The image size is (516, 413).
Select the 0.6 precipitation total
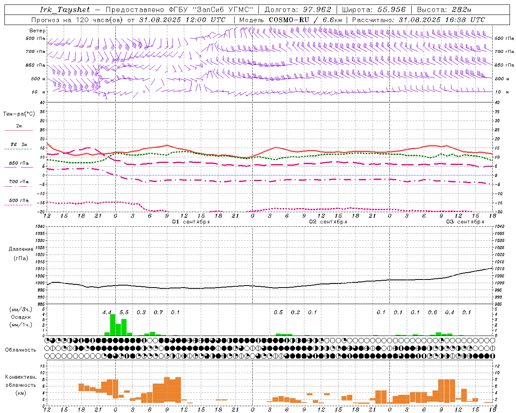[x=433, y=313]
